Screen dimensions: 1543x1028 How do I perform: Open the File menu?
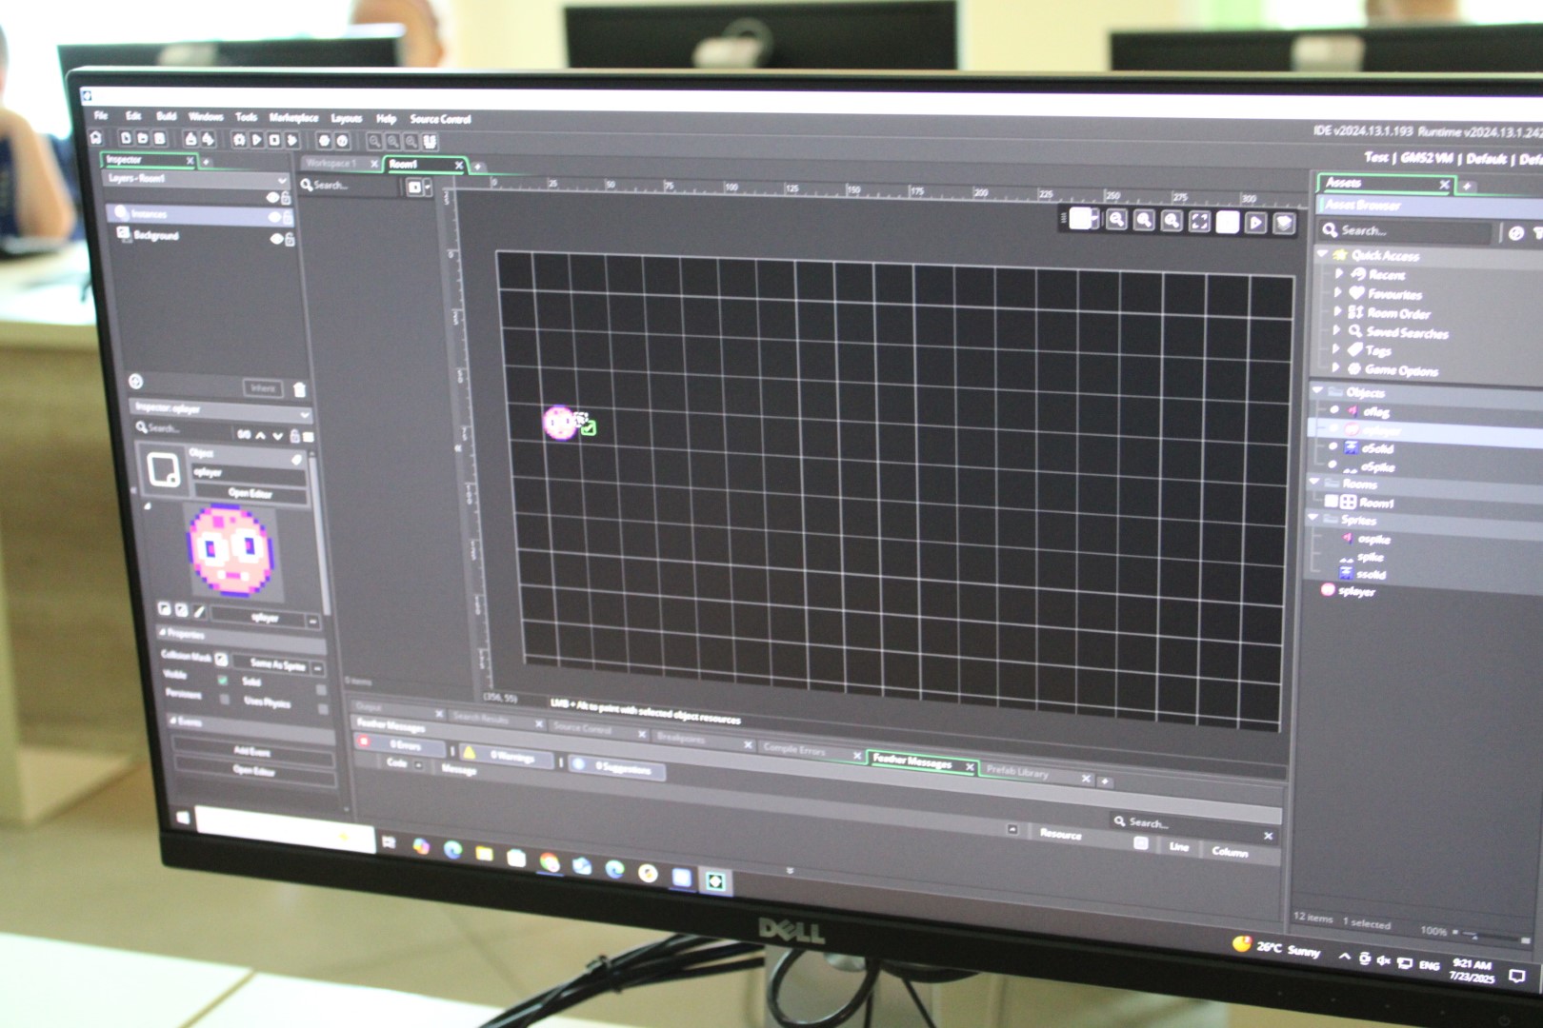[100, 115]
